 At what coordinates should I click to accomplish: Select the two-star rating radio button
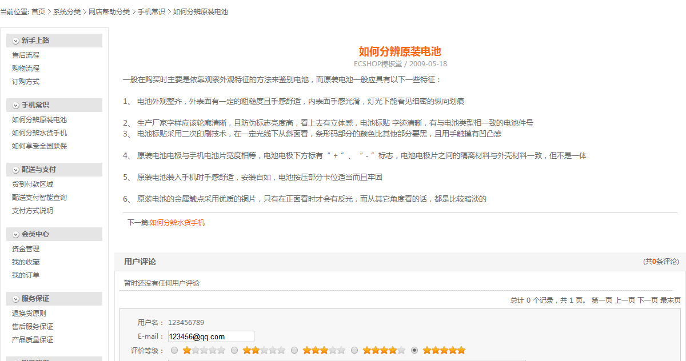[x=234, y=350]
